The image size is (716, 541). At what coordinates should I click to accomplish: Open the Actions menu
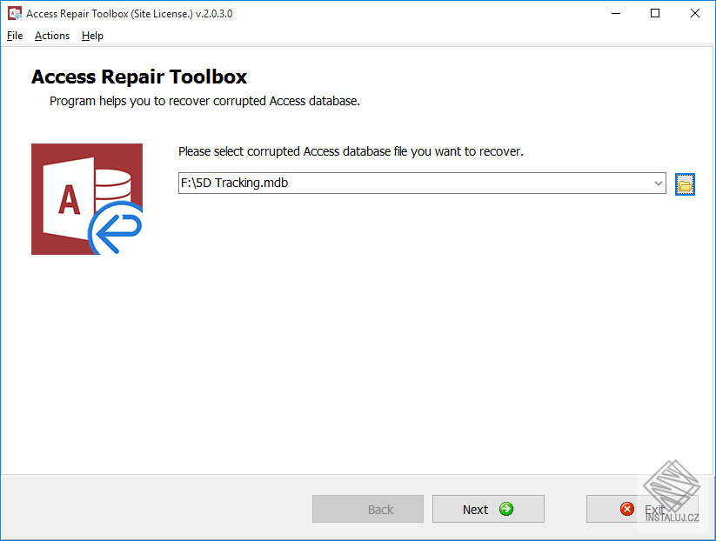pos(51,36)
